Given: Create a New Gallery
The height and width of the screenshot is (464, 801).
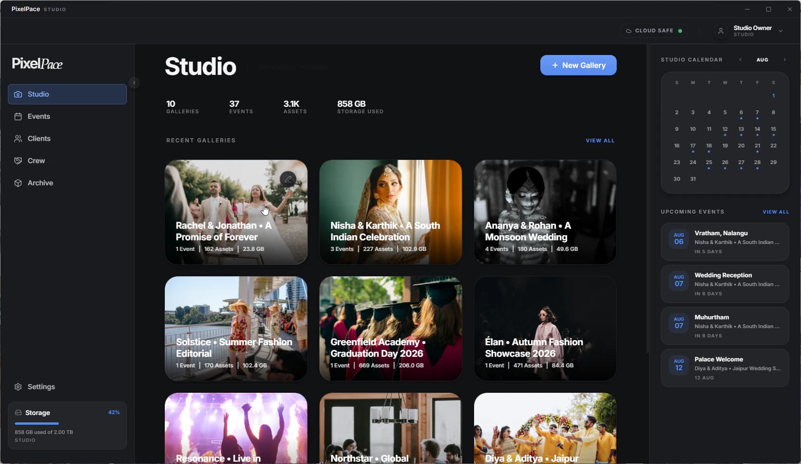Looking at the screenshot, I should pos(578,65).
